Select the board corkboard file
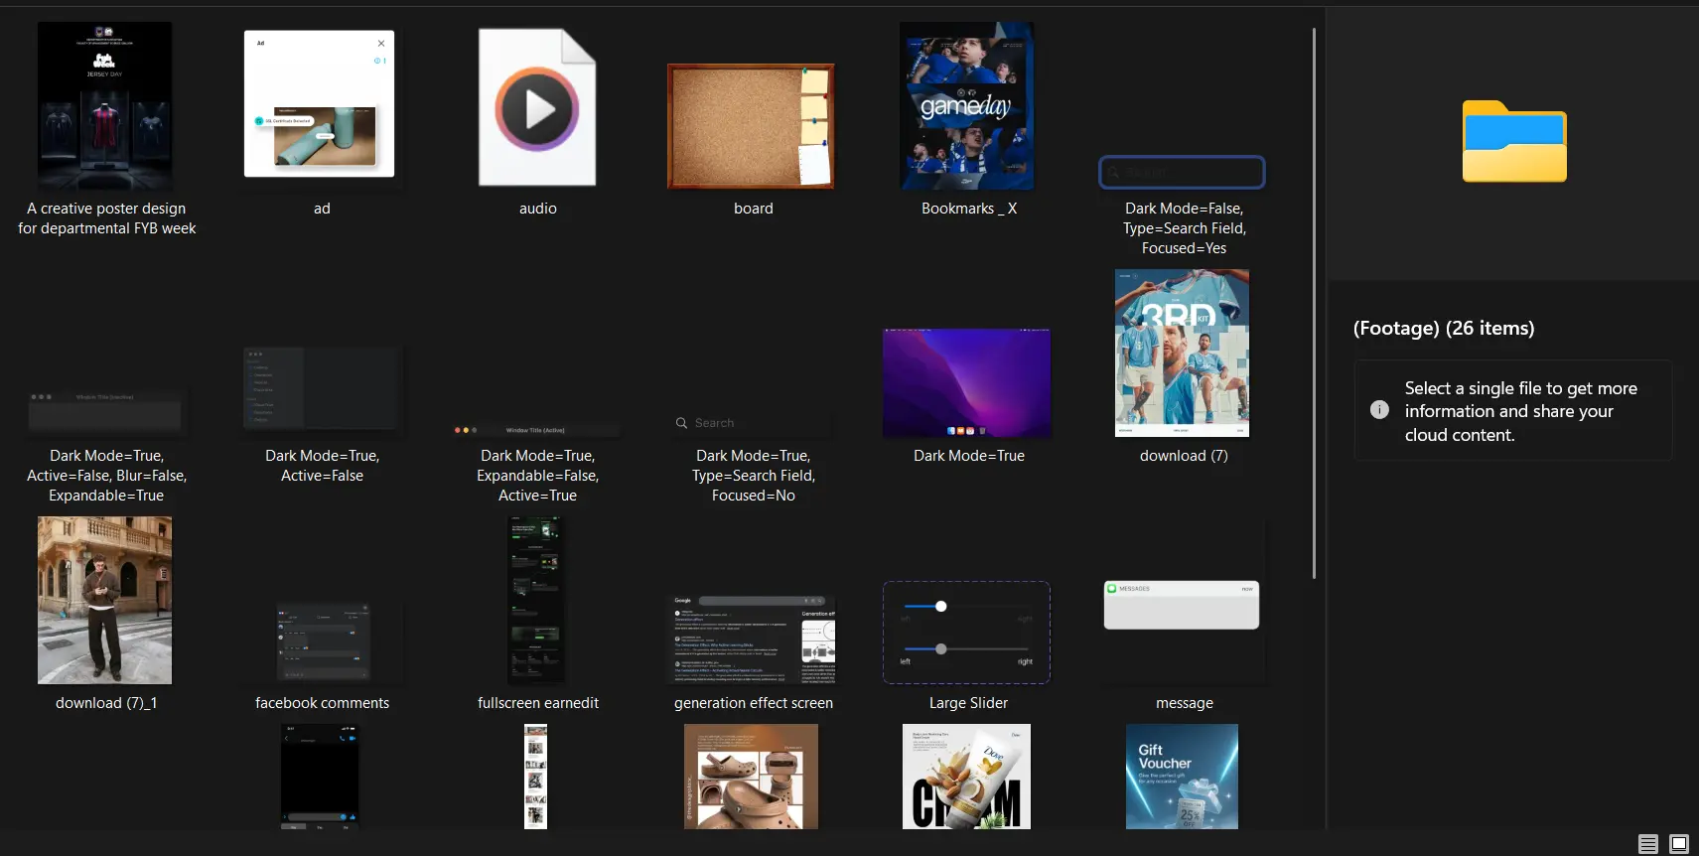This screenshot has width=1699, height=856. coord(751,126)
